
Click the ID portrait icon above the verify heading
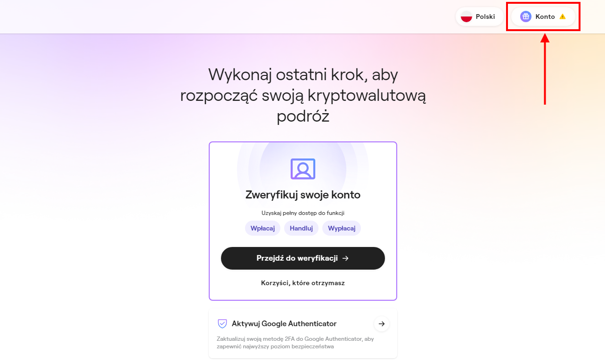[x=303, y=169]
